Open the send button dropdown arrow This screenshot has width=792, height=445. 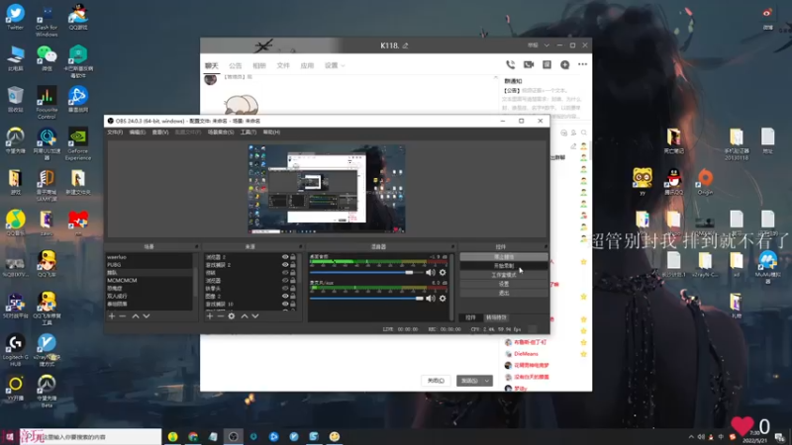pos(487,381)
